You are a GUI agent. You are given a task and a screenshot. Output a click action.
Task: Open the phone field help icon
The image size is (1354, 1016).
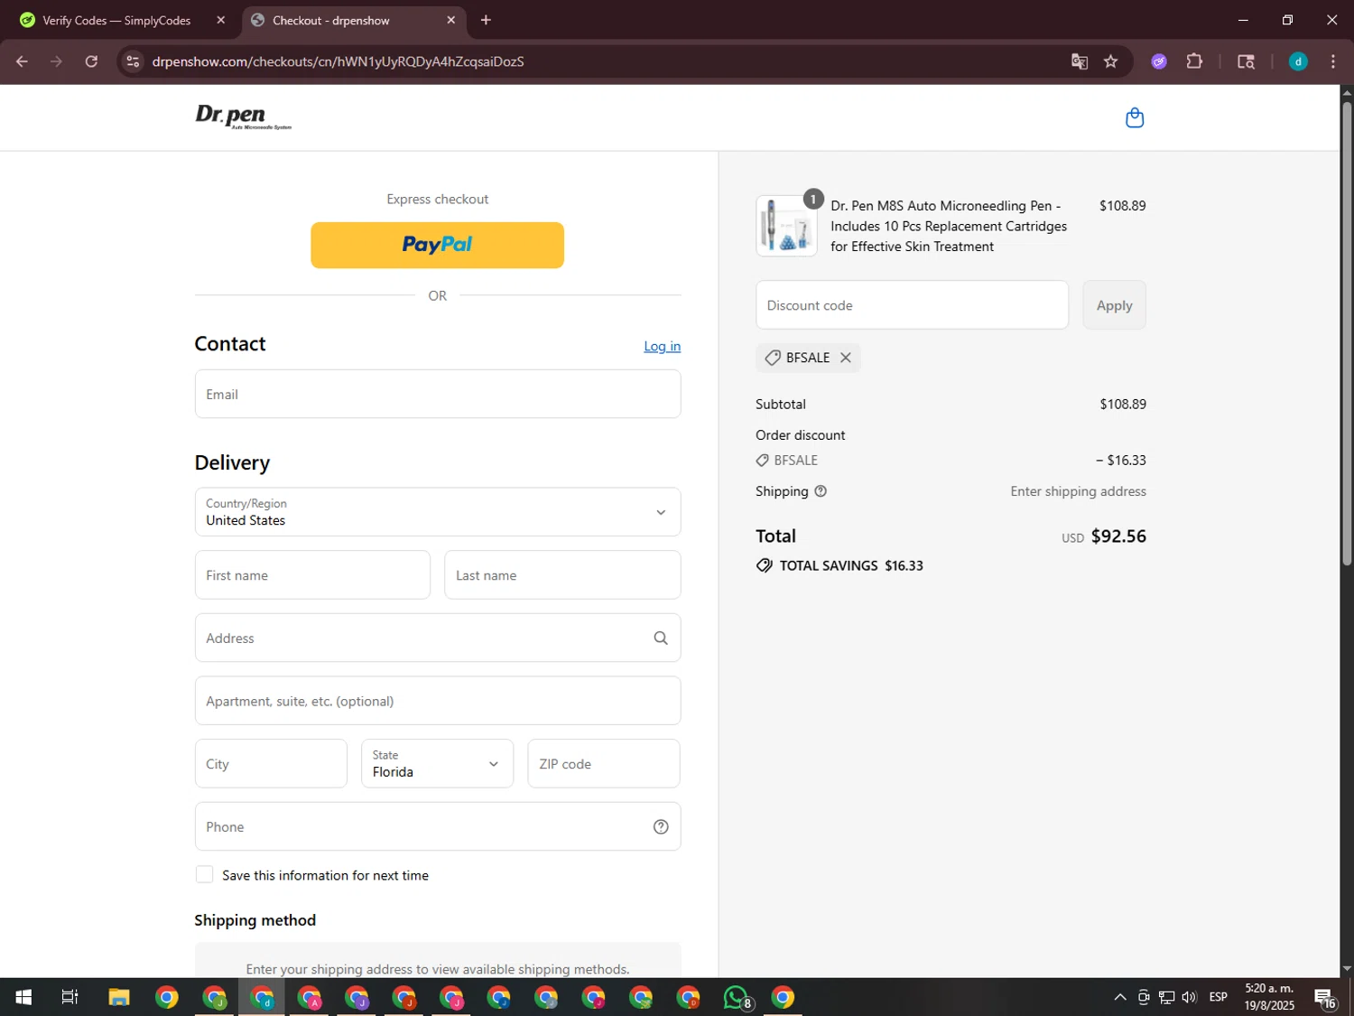point(661,826)
